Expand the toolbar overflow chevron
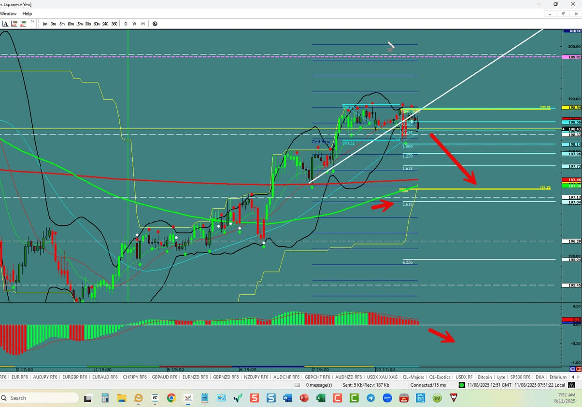The height and width of the screenshot is (407, 582). pos(32,22)
